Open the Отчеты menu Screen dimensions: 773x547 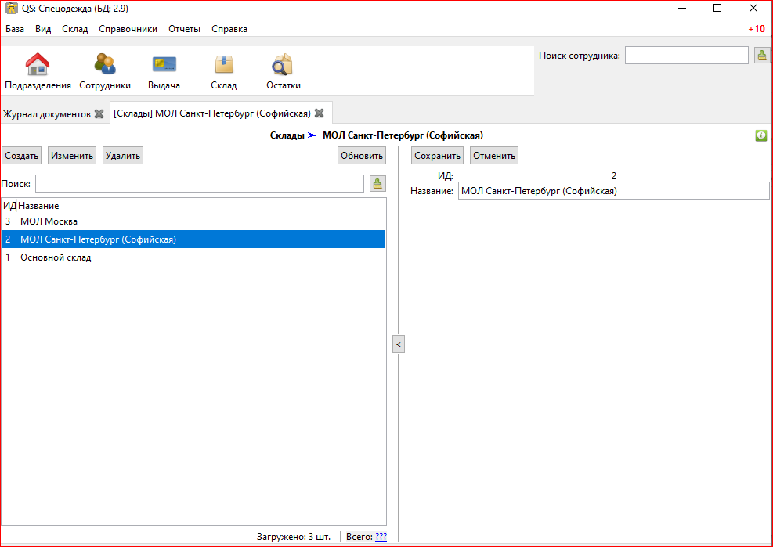[x=184, y=29]
